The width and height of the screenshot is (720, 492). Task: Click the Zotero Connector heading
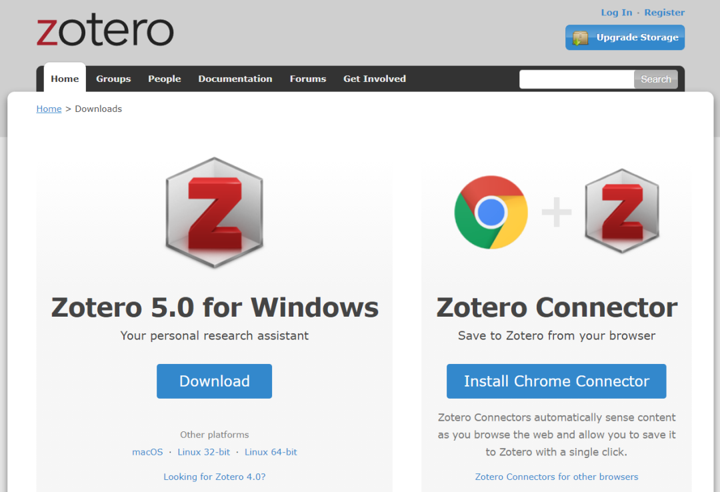[557, 307]
